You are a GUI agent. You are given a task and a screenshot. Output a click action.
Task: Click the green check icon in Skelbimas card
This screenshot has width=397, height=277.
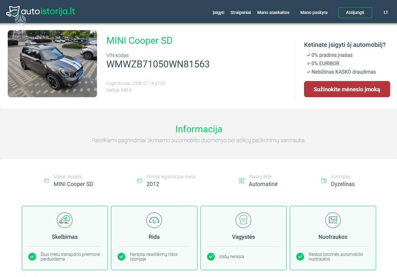point(32,257)
